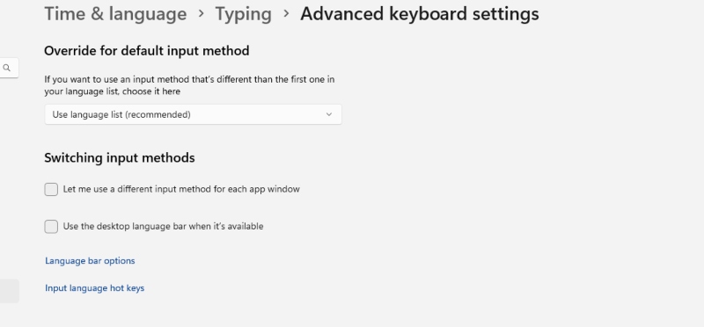The width and height of the screenshot is (704, 327).
Task: Click the input method description paragraph
Action: click(x=189, y=85)
